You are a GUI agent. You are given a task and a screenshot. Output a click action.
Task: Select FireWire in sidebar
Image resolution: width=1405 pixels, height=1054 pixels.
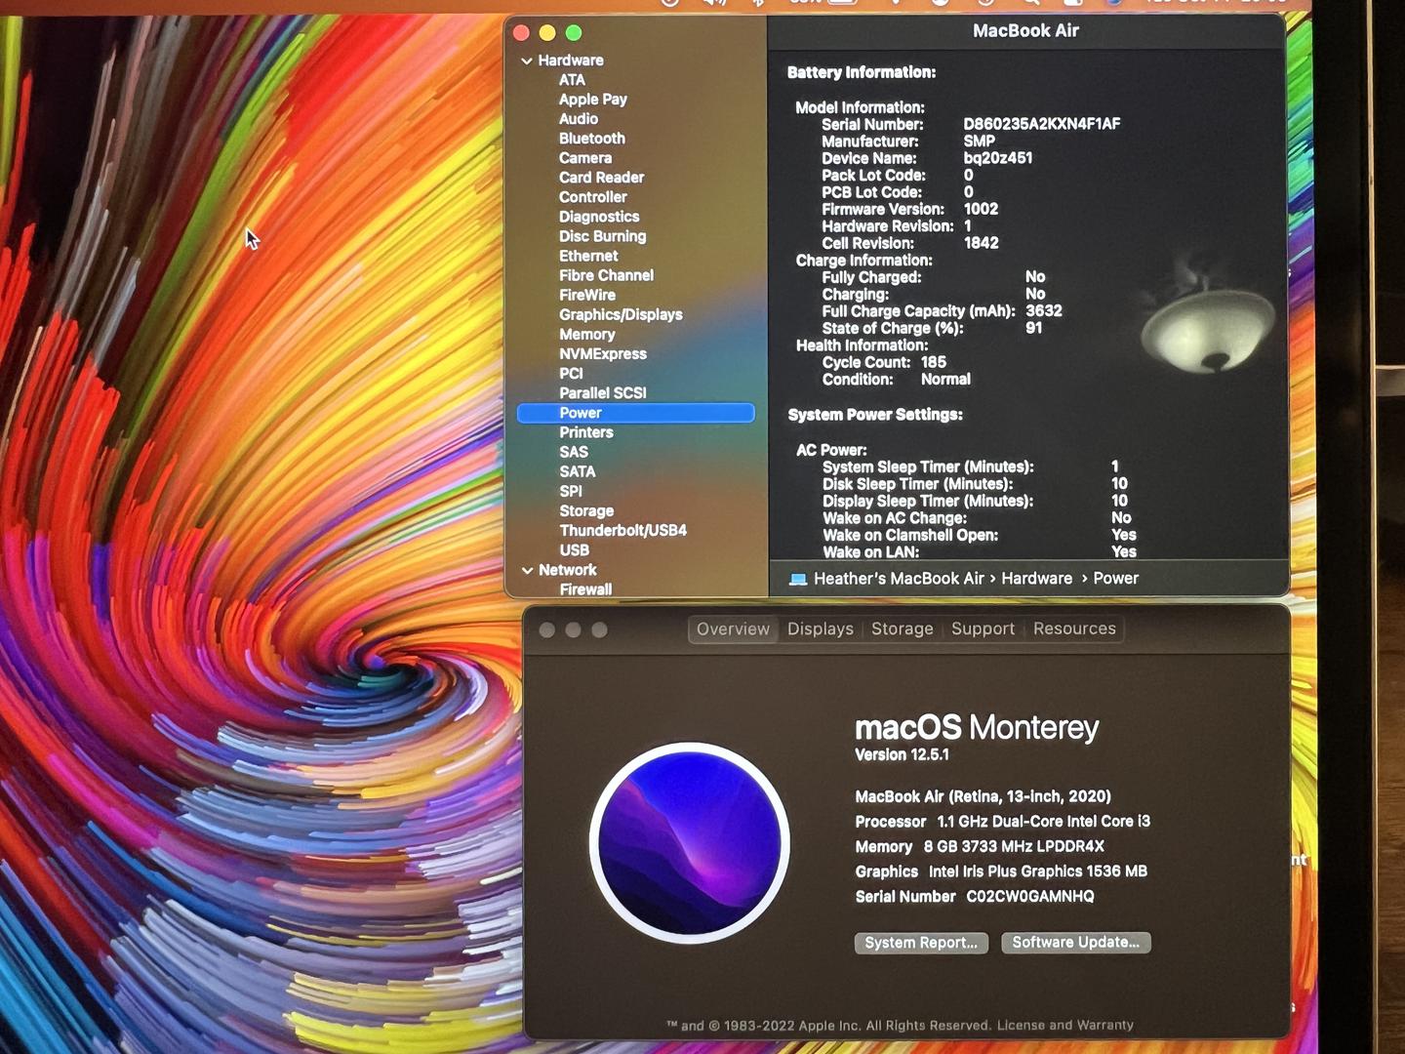(x=586, y=295)
